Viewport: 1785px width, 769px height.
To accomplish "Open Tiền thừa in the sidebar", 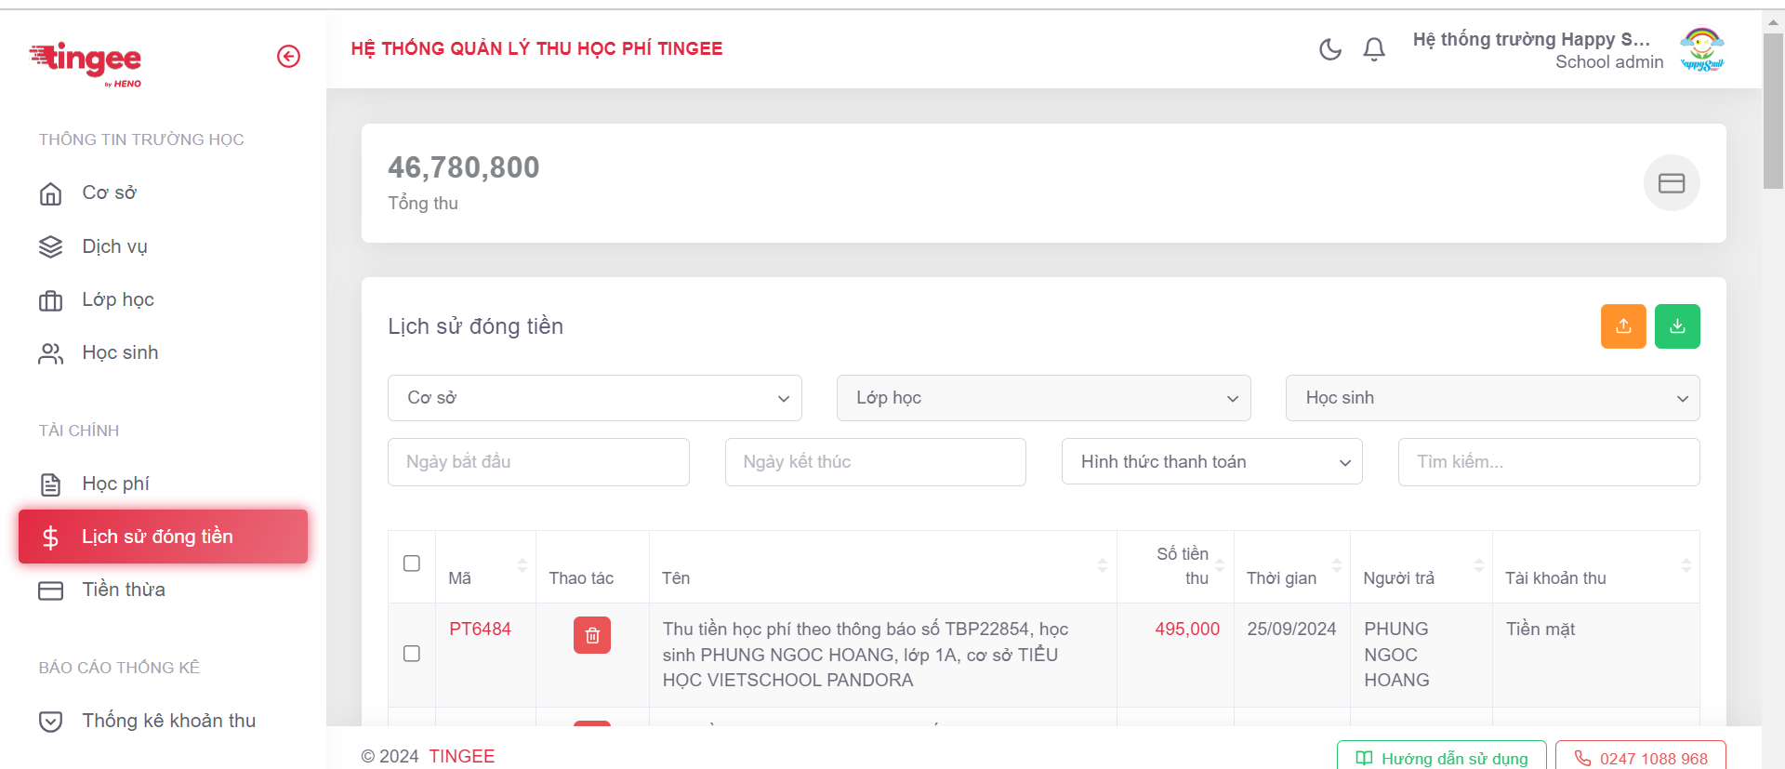I will pos(124,590).
